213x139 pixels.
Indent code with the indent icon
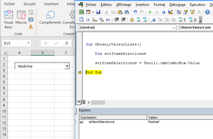click(117, 20)
